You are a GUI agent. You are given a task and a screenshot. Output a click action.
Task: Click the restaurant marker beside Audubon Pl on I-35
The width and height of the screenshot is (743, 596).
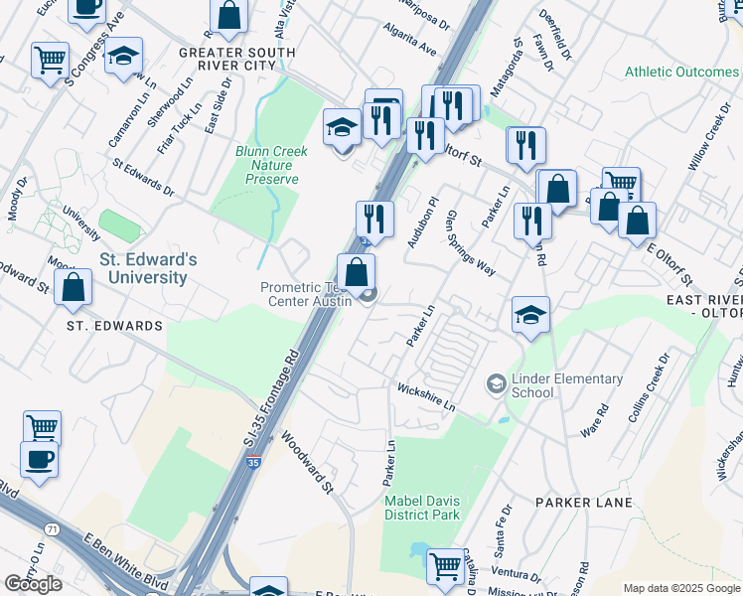pyautogui.click(x=374, y=223)
